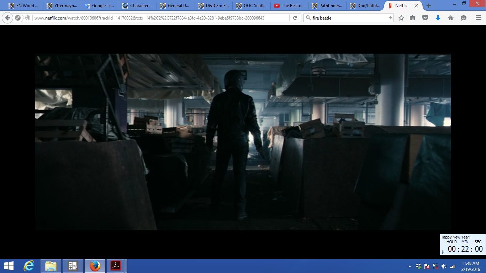Open the Pocket icon in toolbar

[x=425, y=18]
